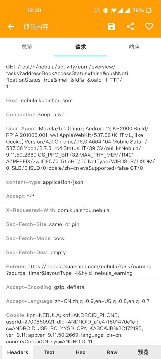Open the 预览 preview view

click(143, 352)
